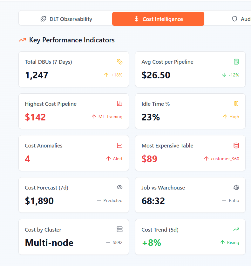251x266 pixels.
Task: Select the bar chart icon on Highest Cost Pipeline
Action: pos(119,103)
